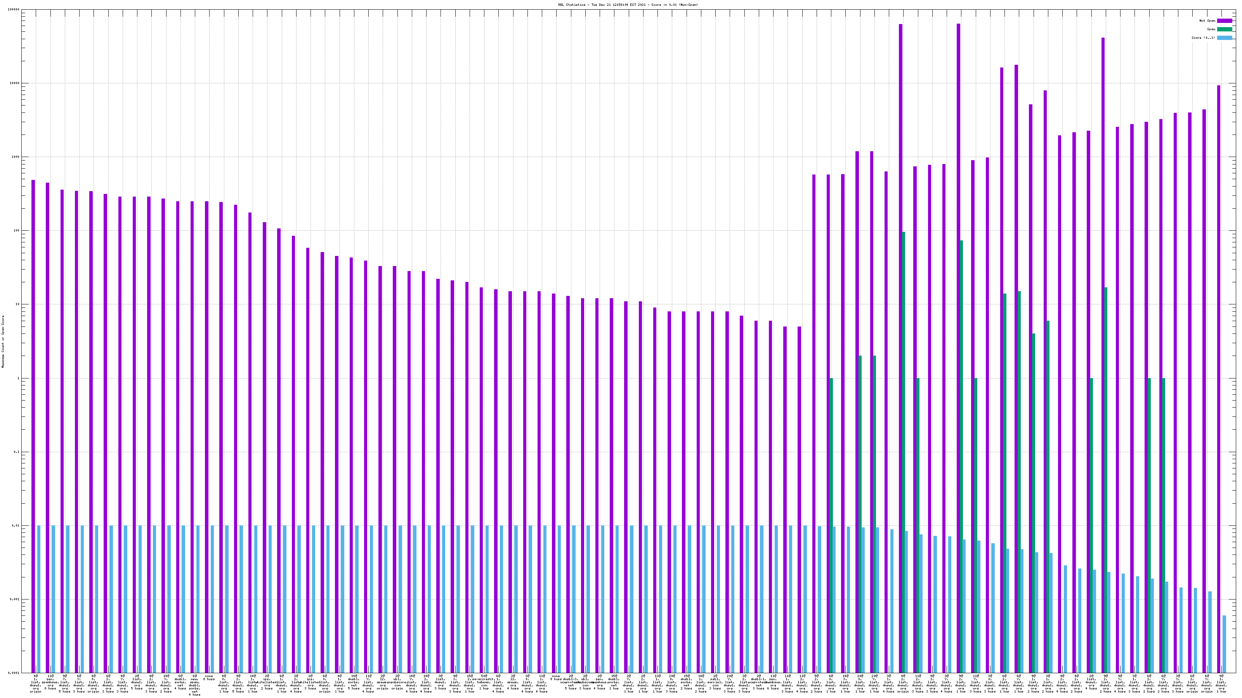Click the vertical 'Message Count or Spam Score' axis title
Screen dimensions: 1242x698
click(x=3, y=342)
